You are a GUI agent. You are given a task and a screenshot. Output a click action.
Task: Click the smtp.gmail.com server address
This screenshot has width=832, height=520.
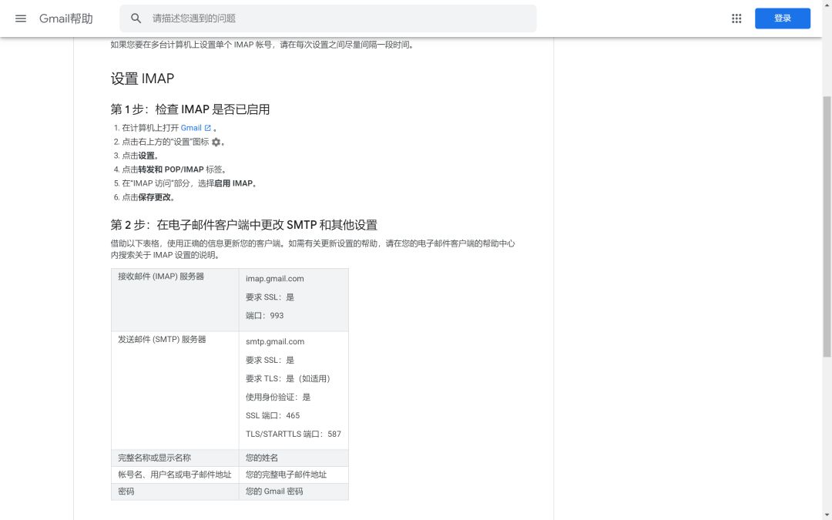(x=275, y=341)
